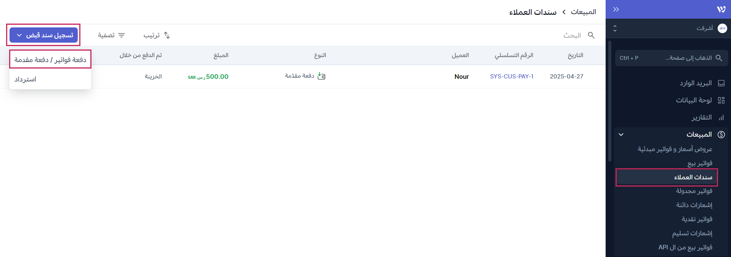
Task: Click the sales dollar icon in sidebar
Action: tap(721, 134)
